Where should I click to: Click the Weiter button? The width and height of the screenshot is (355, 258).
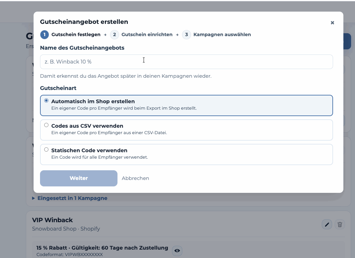tap(78, 178)
